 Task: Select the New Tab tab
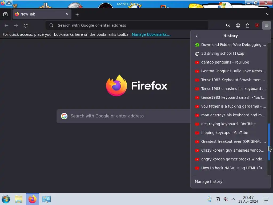click(42, 14)
